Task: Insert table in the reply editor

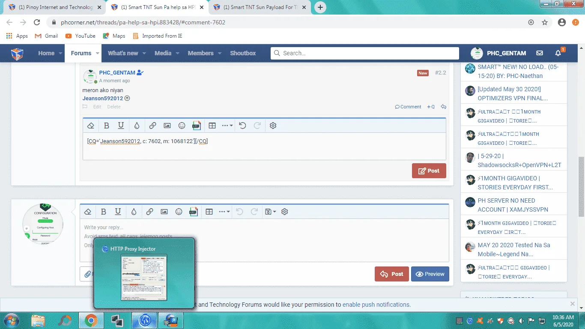Action: [209, 212]
